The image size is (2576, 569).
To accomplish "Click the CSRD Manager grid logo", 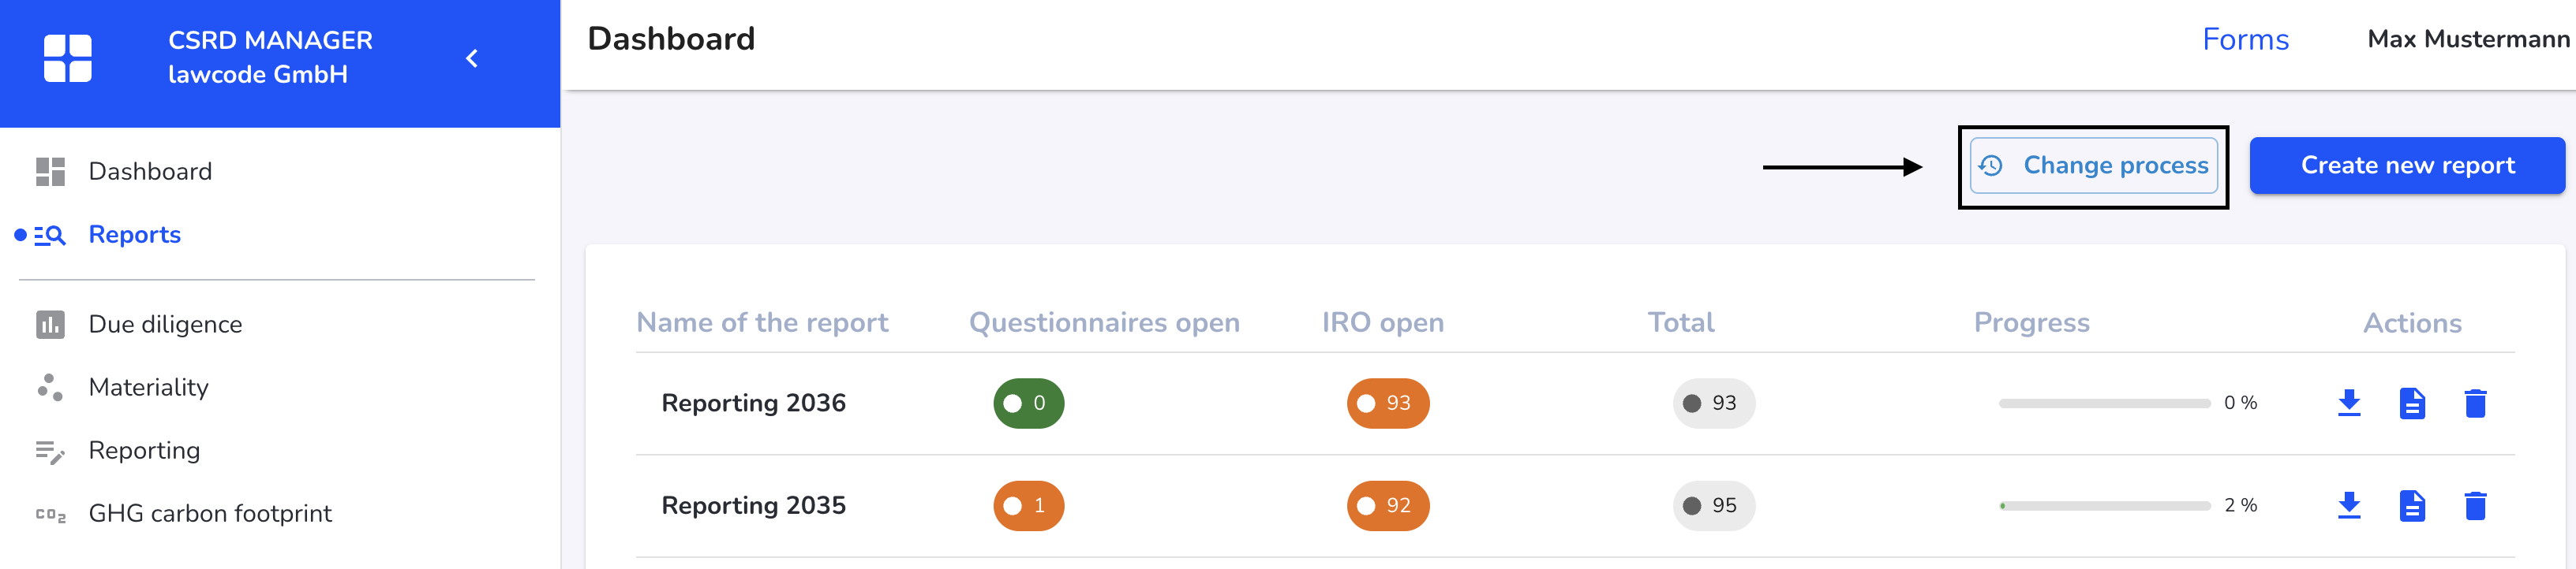I will [68, 58].
